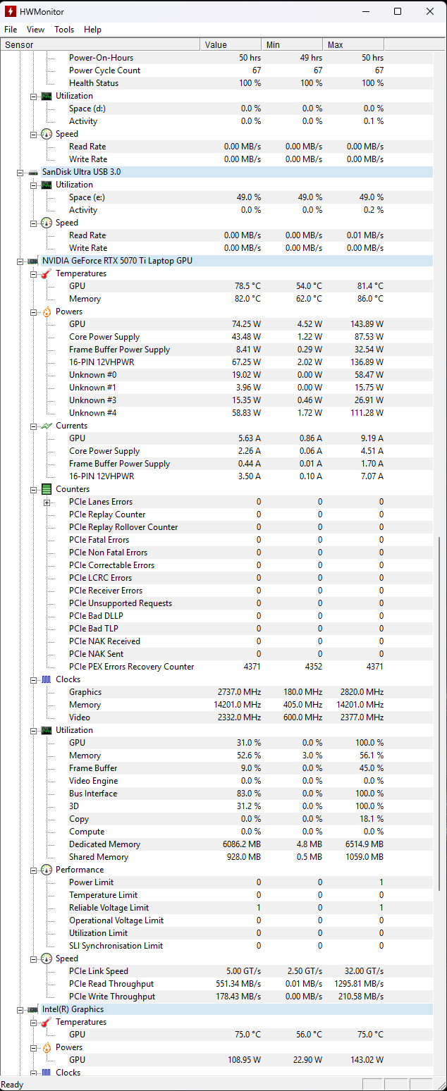Click the SanDisk Ultra USB drive icon
The width and height of the screenshot is (447, 1091).
[32, 172]
